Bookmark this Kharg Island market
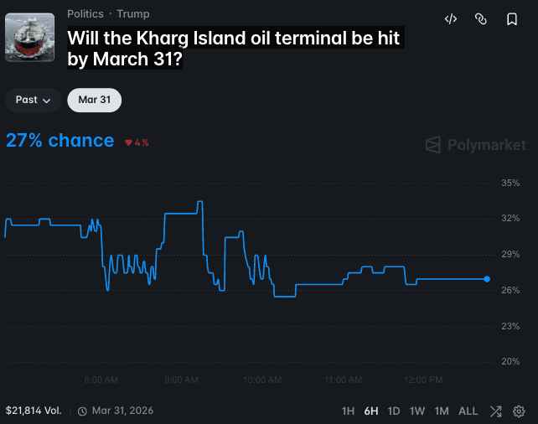This screenshot has width=538, height=424. click(511, 18)
